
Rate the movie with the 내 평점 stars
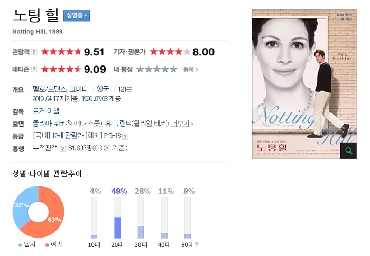157,69
